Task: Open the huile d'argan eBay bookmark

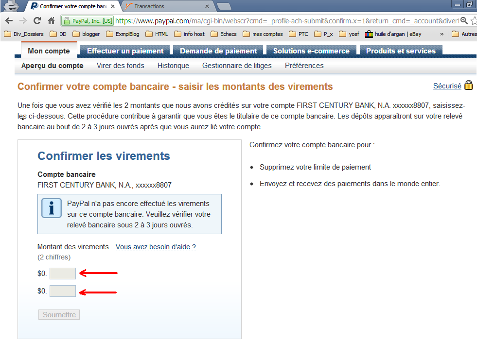Action: [393, 34]
